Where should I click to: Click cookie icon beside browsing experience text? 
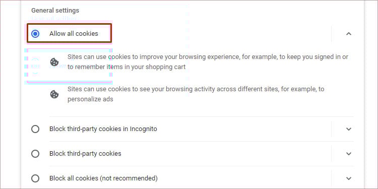(x=54, y=62)
